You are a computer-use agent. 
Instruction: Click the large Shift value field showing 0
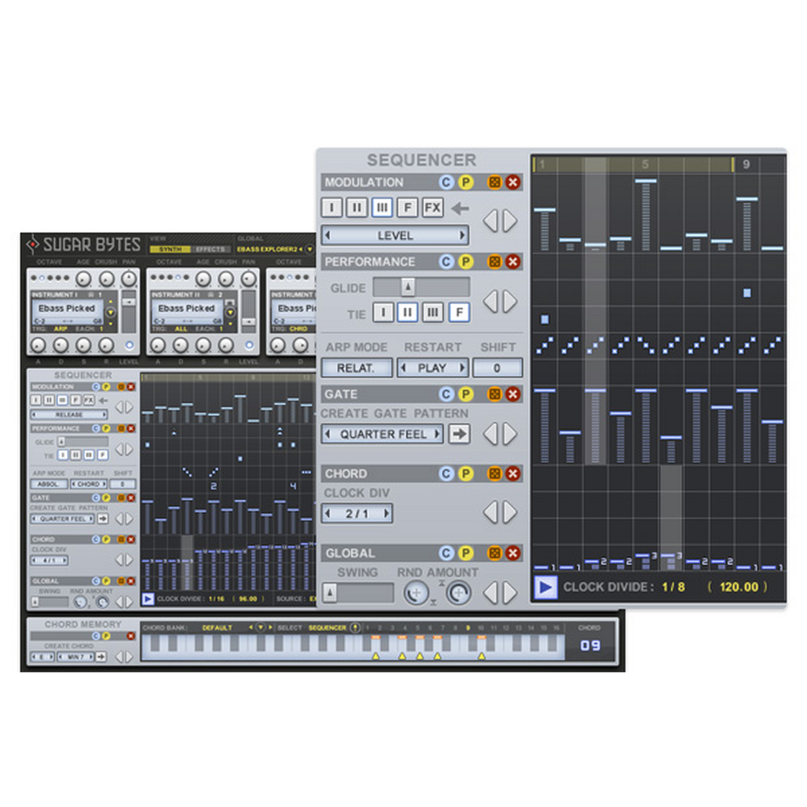click(x=497, y=368)
